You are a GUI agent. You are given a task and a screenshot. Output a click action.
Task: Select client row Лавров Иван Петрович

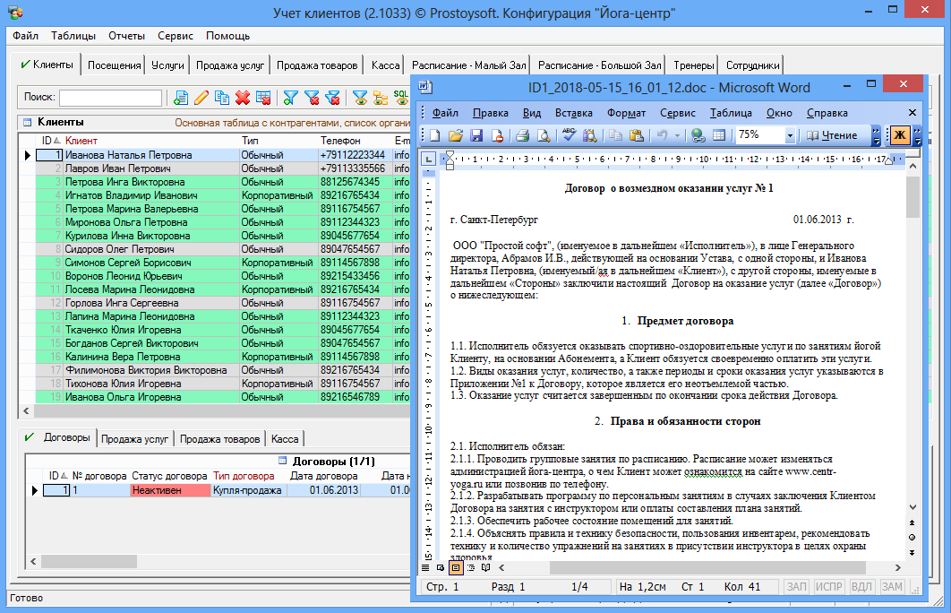pos(223,168)
